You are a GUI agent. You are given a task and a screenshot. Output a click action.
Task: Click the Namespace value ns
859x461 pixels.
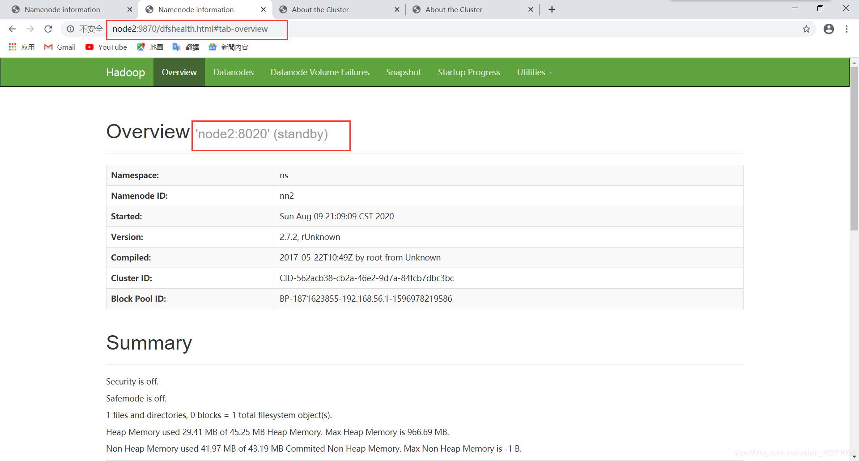(284, 175)
